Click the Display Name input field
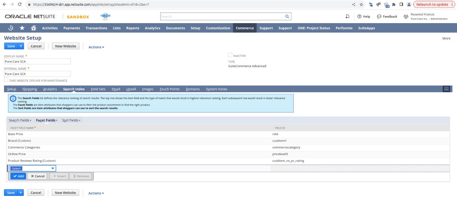This screenshot has width=457, height=199. pos(37,61)
